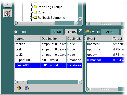Viewport: 127px width, 95px height.
Task: Click the Rollback Segments folder icon
Action: (35, 17)
